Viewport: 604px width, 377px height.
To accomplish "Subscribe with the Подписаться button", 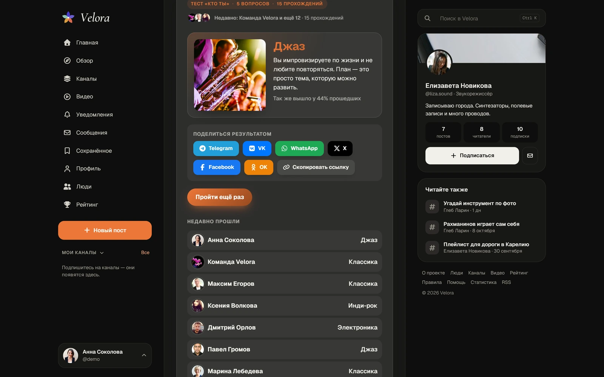I will click(x=472, y=156).
